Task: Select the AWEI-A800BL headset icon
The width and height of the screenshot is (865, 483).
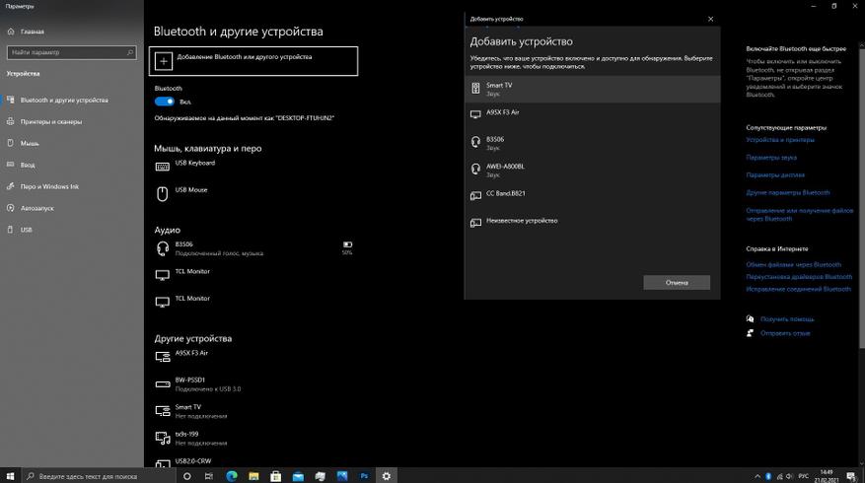Action: 476,169
